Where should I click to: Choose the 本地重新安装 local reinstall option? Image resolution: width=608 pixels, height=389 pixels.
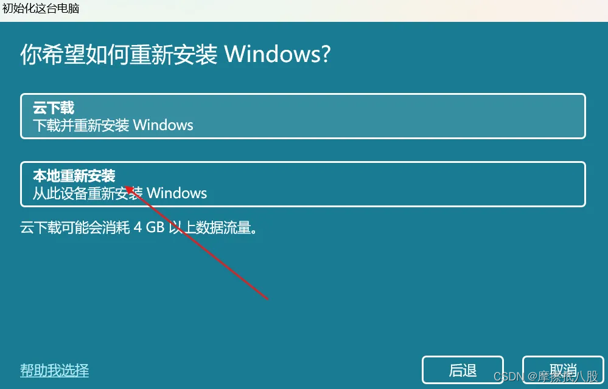pyautogui.click(x=303, y=184)
